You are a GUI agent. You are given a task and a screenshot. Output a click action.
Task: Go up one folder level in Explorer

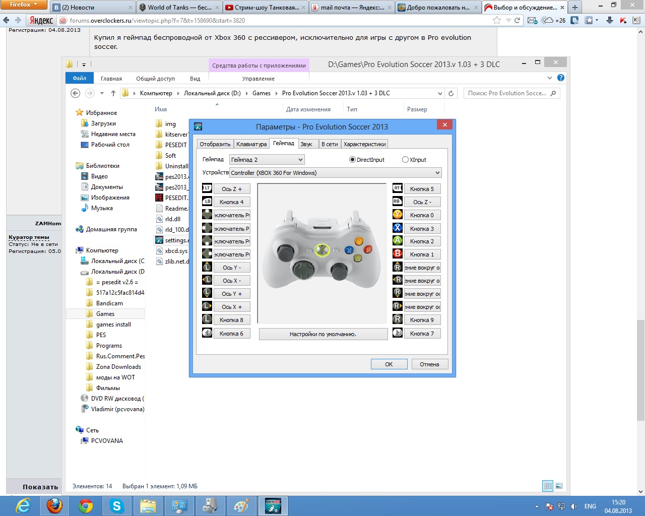tap(113, 93)
